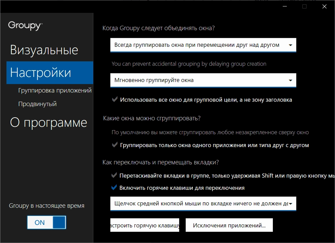The image size is (335, 243).
Task: Click 'По умолчанию вы можете сгруппировать' description
Action: click(210, 132)
